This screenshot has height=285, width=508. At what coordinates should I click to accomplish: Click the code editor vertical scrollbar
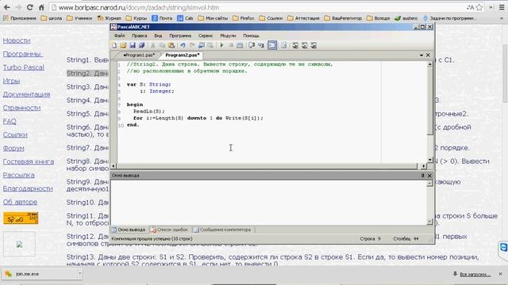click(x=430, y=112)
